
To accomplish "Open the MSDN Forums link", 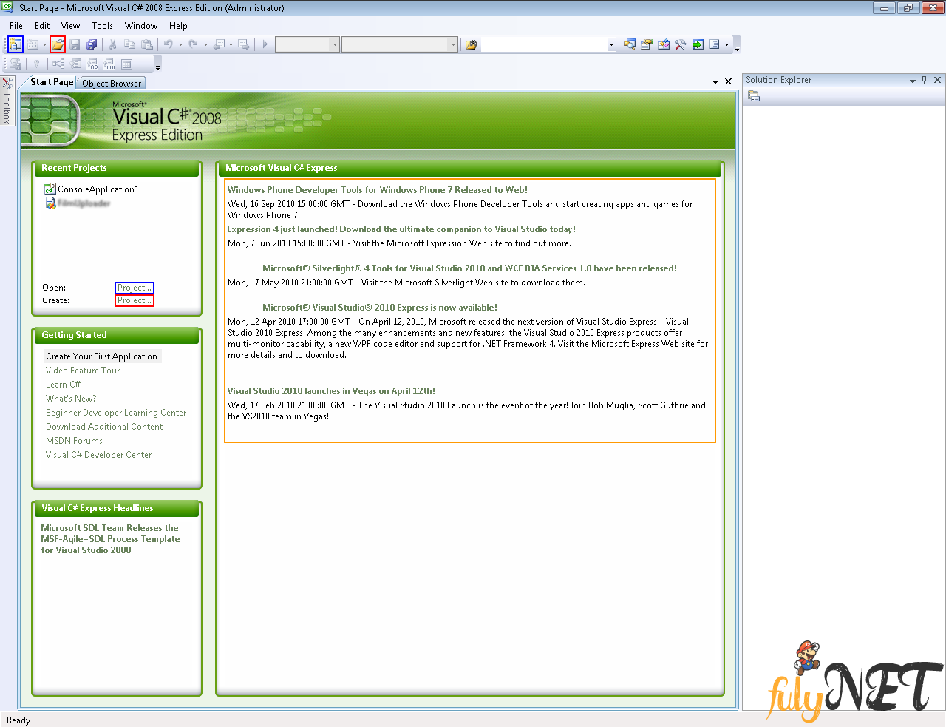I will (74, 441).
